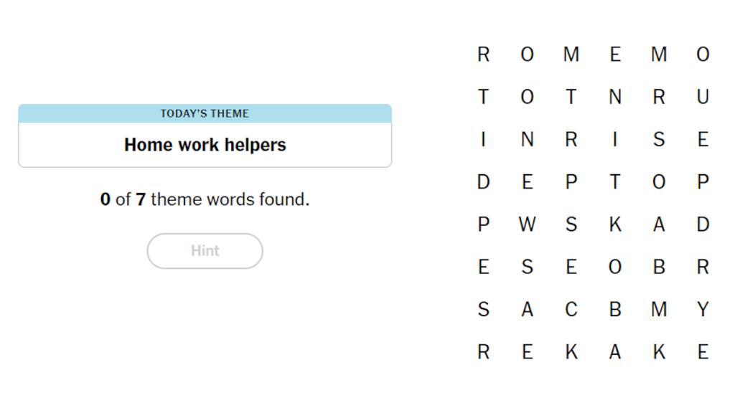The height and width of the screenshot is (403, 735).
Task: Click the N between I and R
Action: [x=527, y=139]
